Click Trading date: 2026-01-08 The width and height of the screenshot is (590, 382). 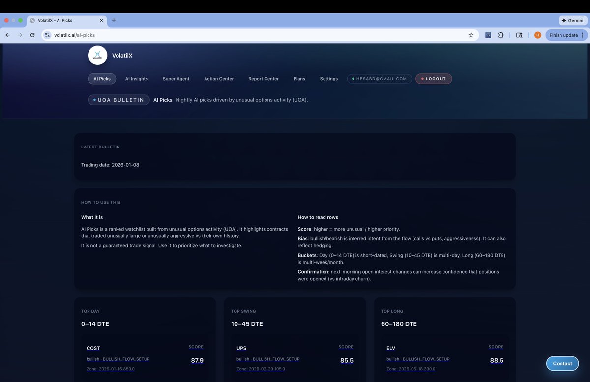click(110, 165)
